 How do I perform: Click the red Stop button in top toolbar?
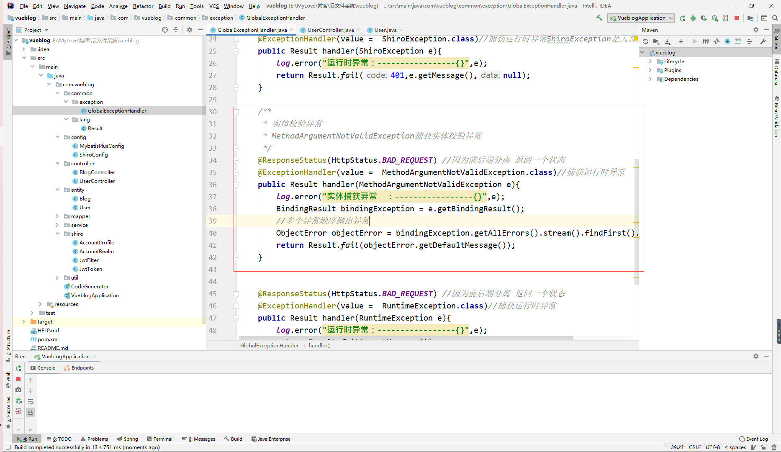[737, 18]
